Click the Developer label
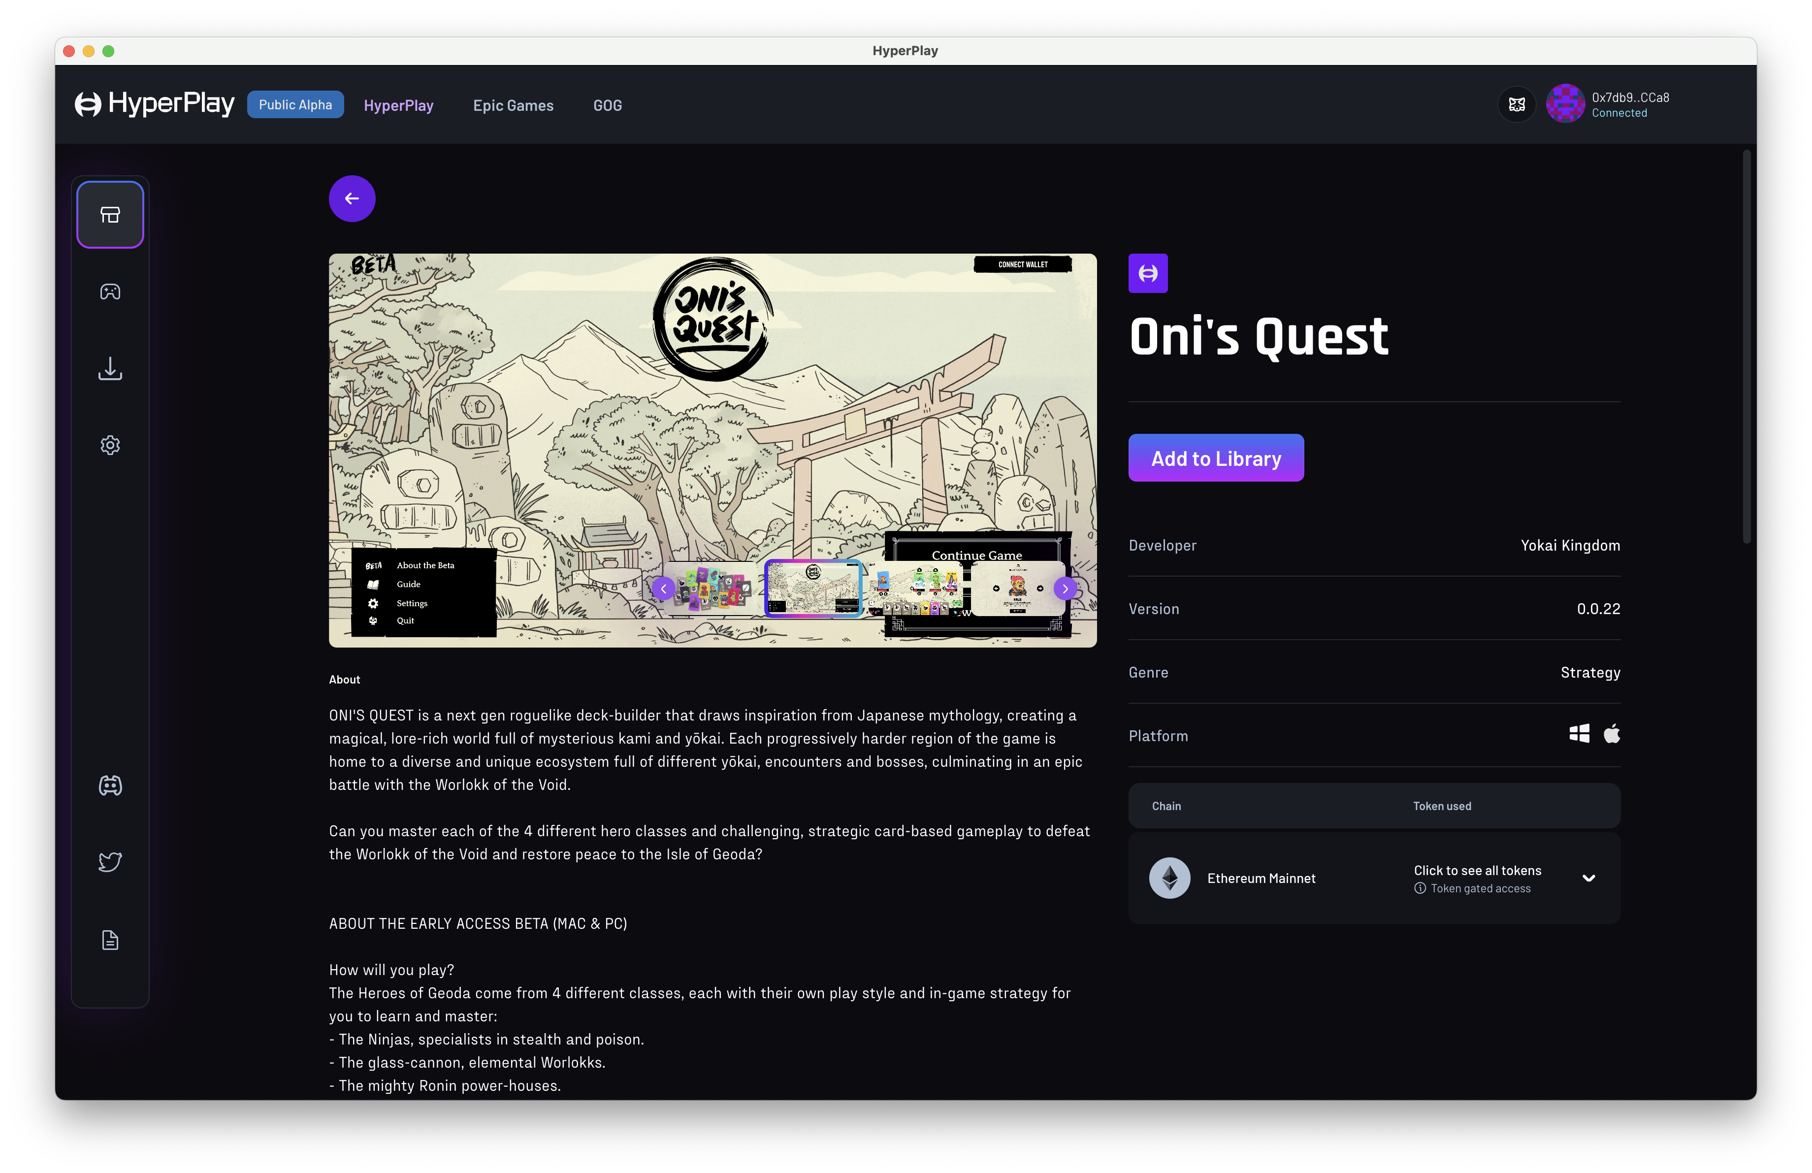Screen dimensions: 1812x1173 pos(1163,545)
